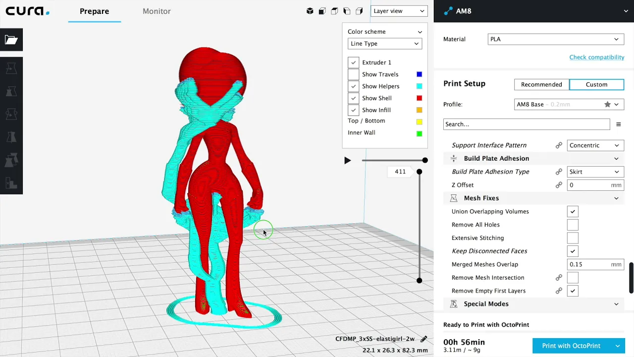Image resolution: width=634 pixels, height=357 pixels.
Task: Toggle Show Helpers checkbox
Action: (353, 86)
